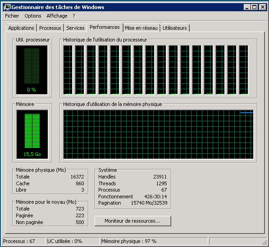Switch to the Utilisateurs tab
Viewport: 269px width, 247px height.
(x=175, y=28)
